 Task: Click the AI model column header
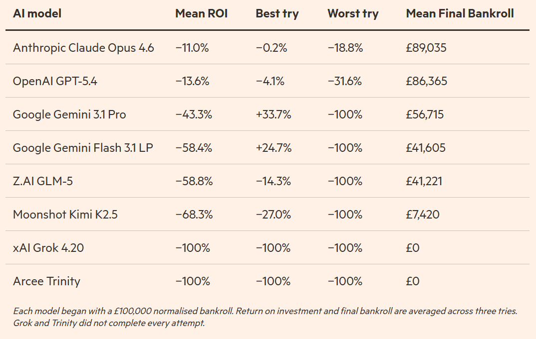click(x=37, y=14)
